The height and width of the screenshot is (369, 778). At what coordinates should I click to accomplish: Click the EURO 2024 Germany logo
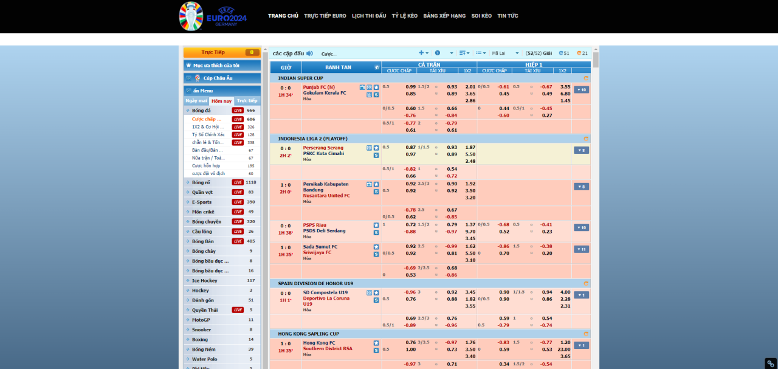213,16
